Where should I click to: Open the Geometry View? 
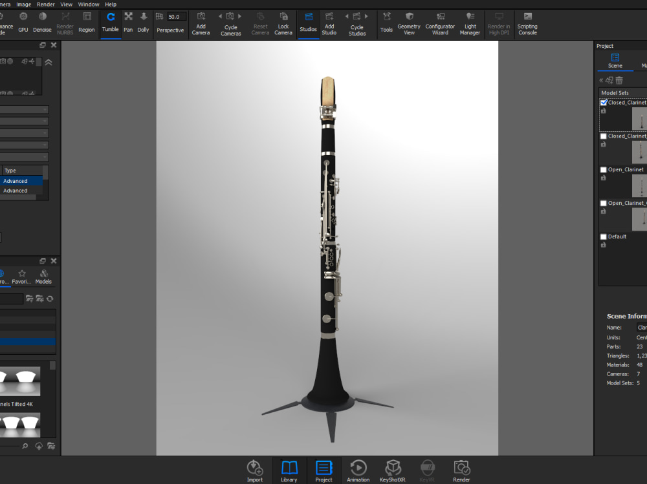pos(408,21)
